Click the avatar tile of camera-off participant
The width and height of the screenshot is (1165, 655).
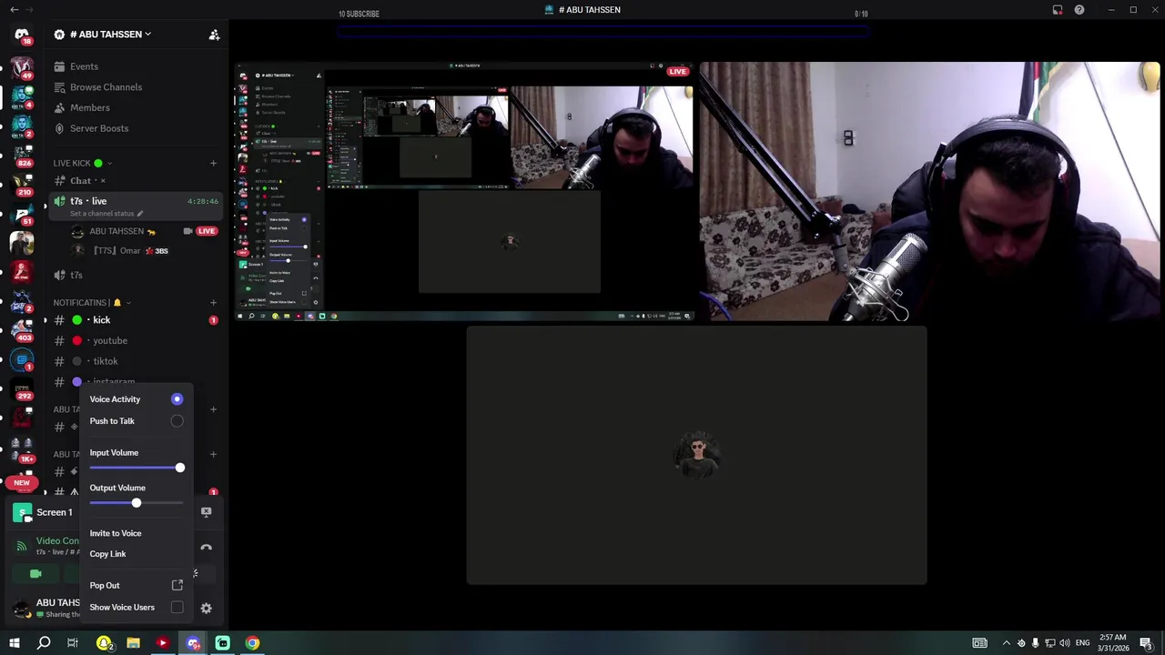tap(696, 455)
